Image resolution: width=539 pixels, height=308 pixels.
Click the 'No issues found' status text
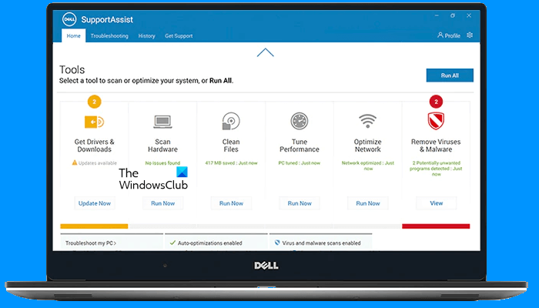point(162,163)
